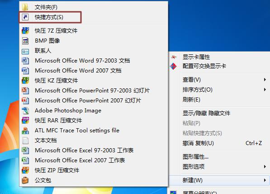Click the Adobe Photoshop Image icon

(x=25, y=111)
